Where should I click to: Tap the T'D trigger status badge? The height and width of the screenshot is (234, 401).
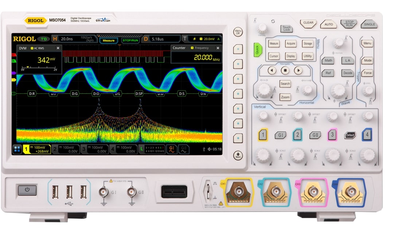(x=44, y=39)
